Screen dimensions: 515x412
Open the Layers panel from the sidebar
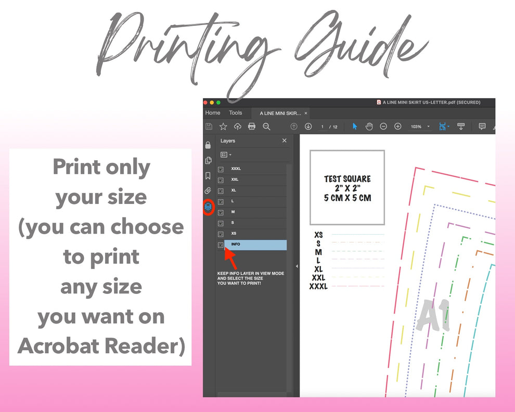pyautogui.click(x=208, y=207)
